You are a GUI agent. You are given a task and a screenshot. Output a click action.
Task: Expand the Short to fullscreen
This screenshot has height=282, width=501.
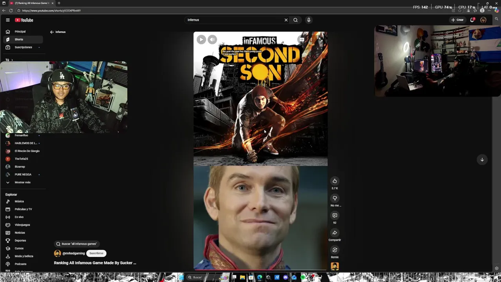320,40
